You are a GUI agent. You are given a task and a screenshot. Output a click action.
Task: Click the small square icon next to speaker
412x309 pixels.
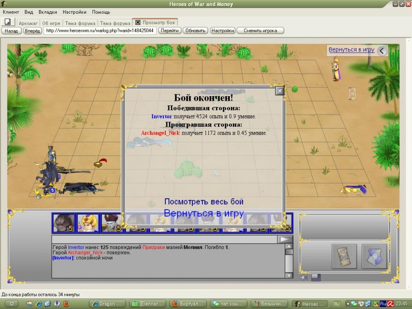(x=316, y=277)
